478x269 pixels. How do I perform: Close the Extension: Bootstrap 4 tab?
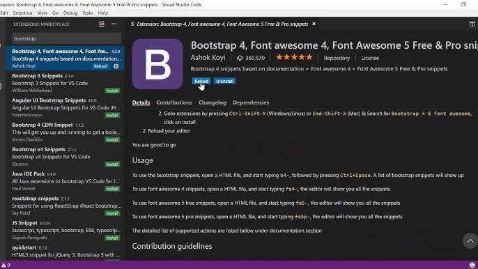314,24
